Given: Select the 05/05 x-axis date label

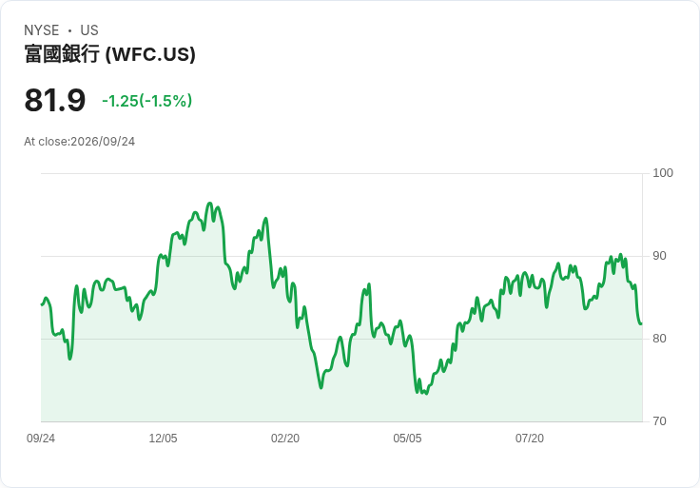Looking at the screenshot, I should click(x=407, y=439).
